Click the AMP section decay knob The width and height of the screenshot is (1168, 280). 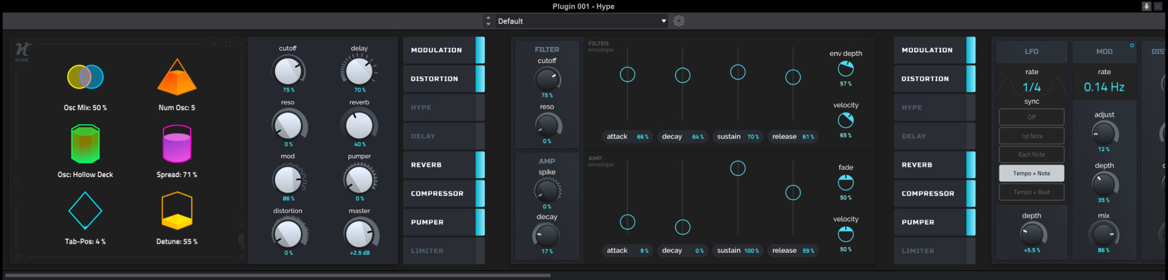547,235
